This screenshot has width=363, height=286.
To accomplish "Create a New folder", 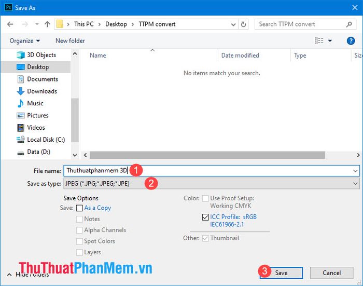I will (x=70, y=41).
